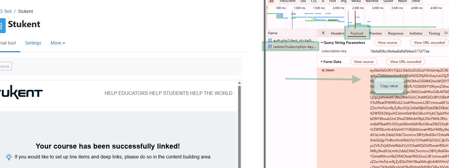Open the Settings tab in Moodle
The height and width of the screenshot is (168, 449).
coord(33,43)
